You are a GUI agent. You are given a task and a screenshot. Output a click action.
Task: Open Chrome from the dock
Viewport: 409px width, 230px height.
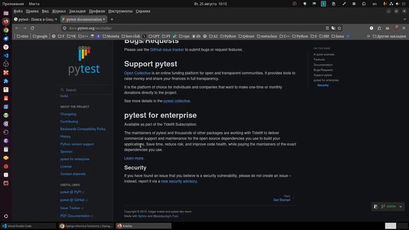tap(6, 30)
